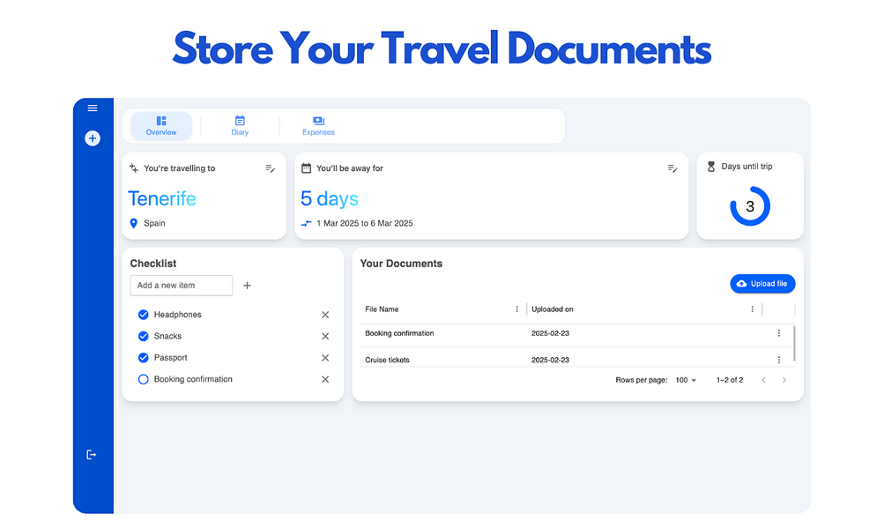
Task: Remove Snacks from the checklist
Action: tap(324, 336)
